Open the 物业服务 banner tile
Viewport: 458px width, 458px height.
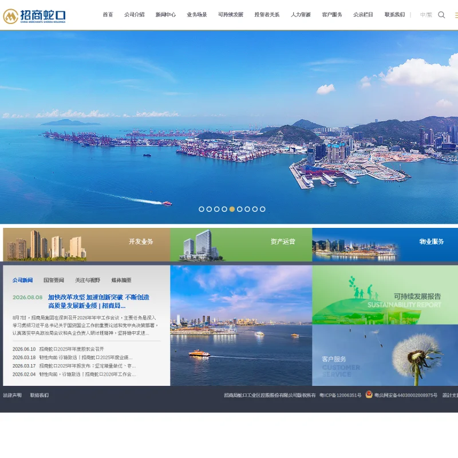coord(385,244)
